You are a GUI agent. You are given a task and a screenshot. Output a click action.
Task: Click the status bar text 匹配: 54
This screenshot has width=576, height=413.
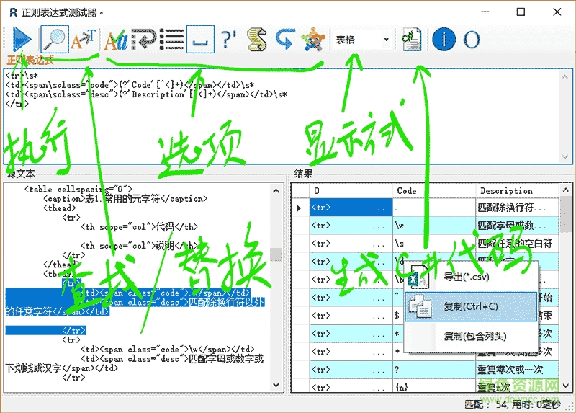click(485, 404)
